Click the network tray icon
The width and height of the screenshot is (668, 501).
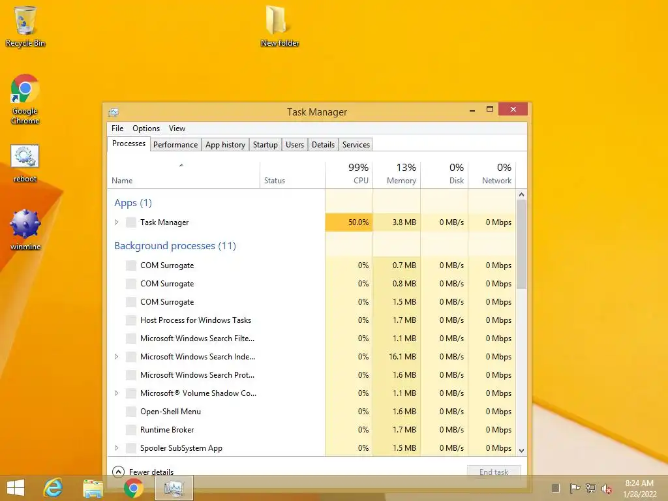(x=591, y=488)
